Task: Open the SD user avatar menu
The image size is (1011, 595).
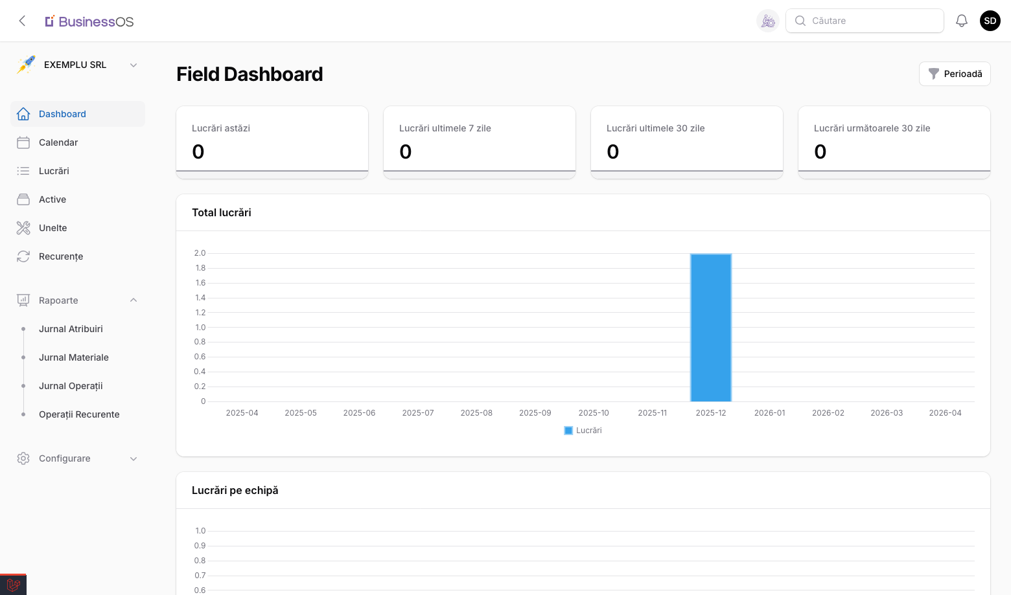Action: pyautogui.click(x=990, y=21)
